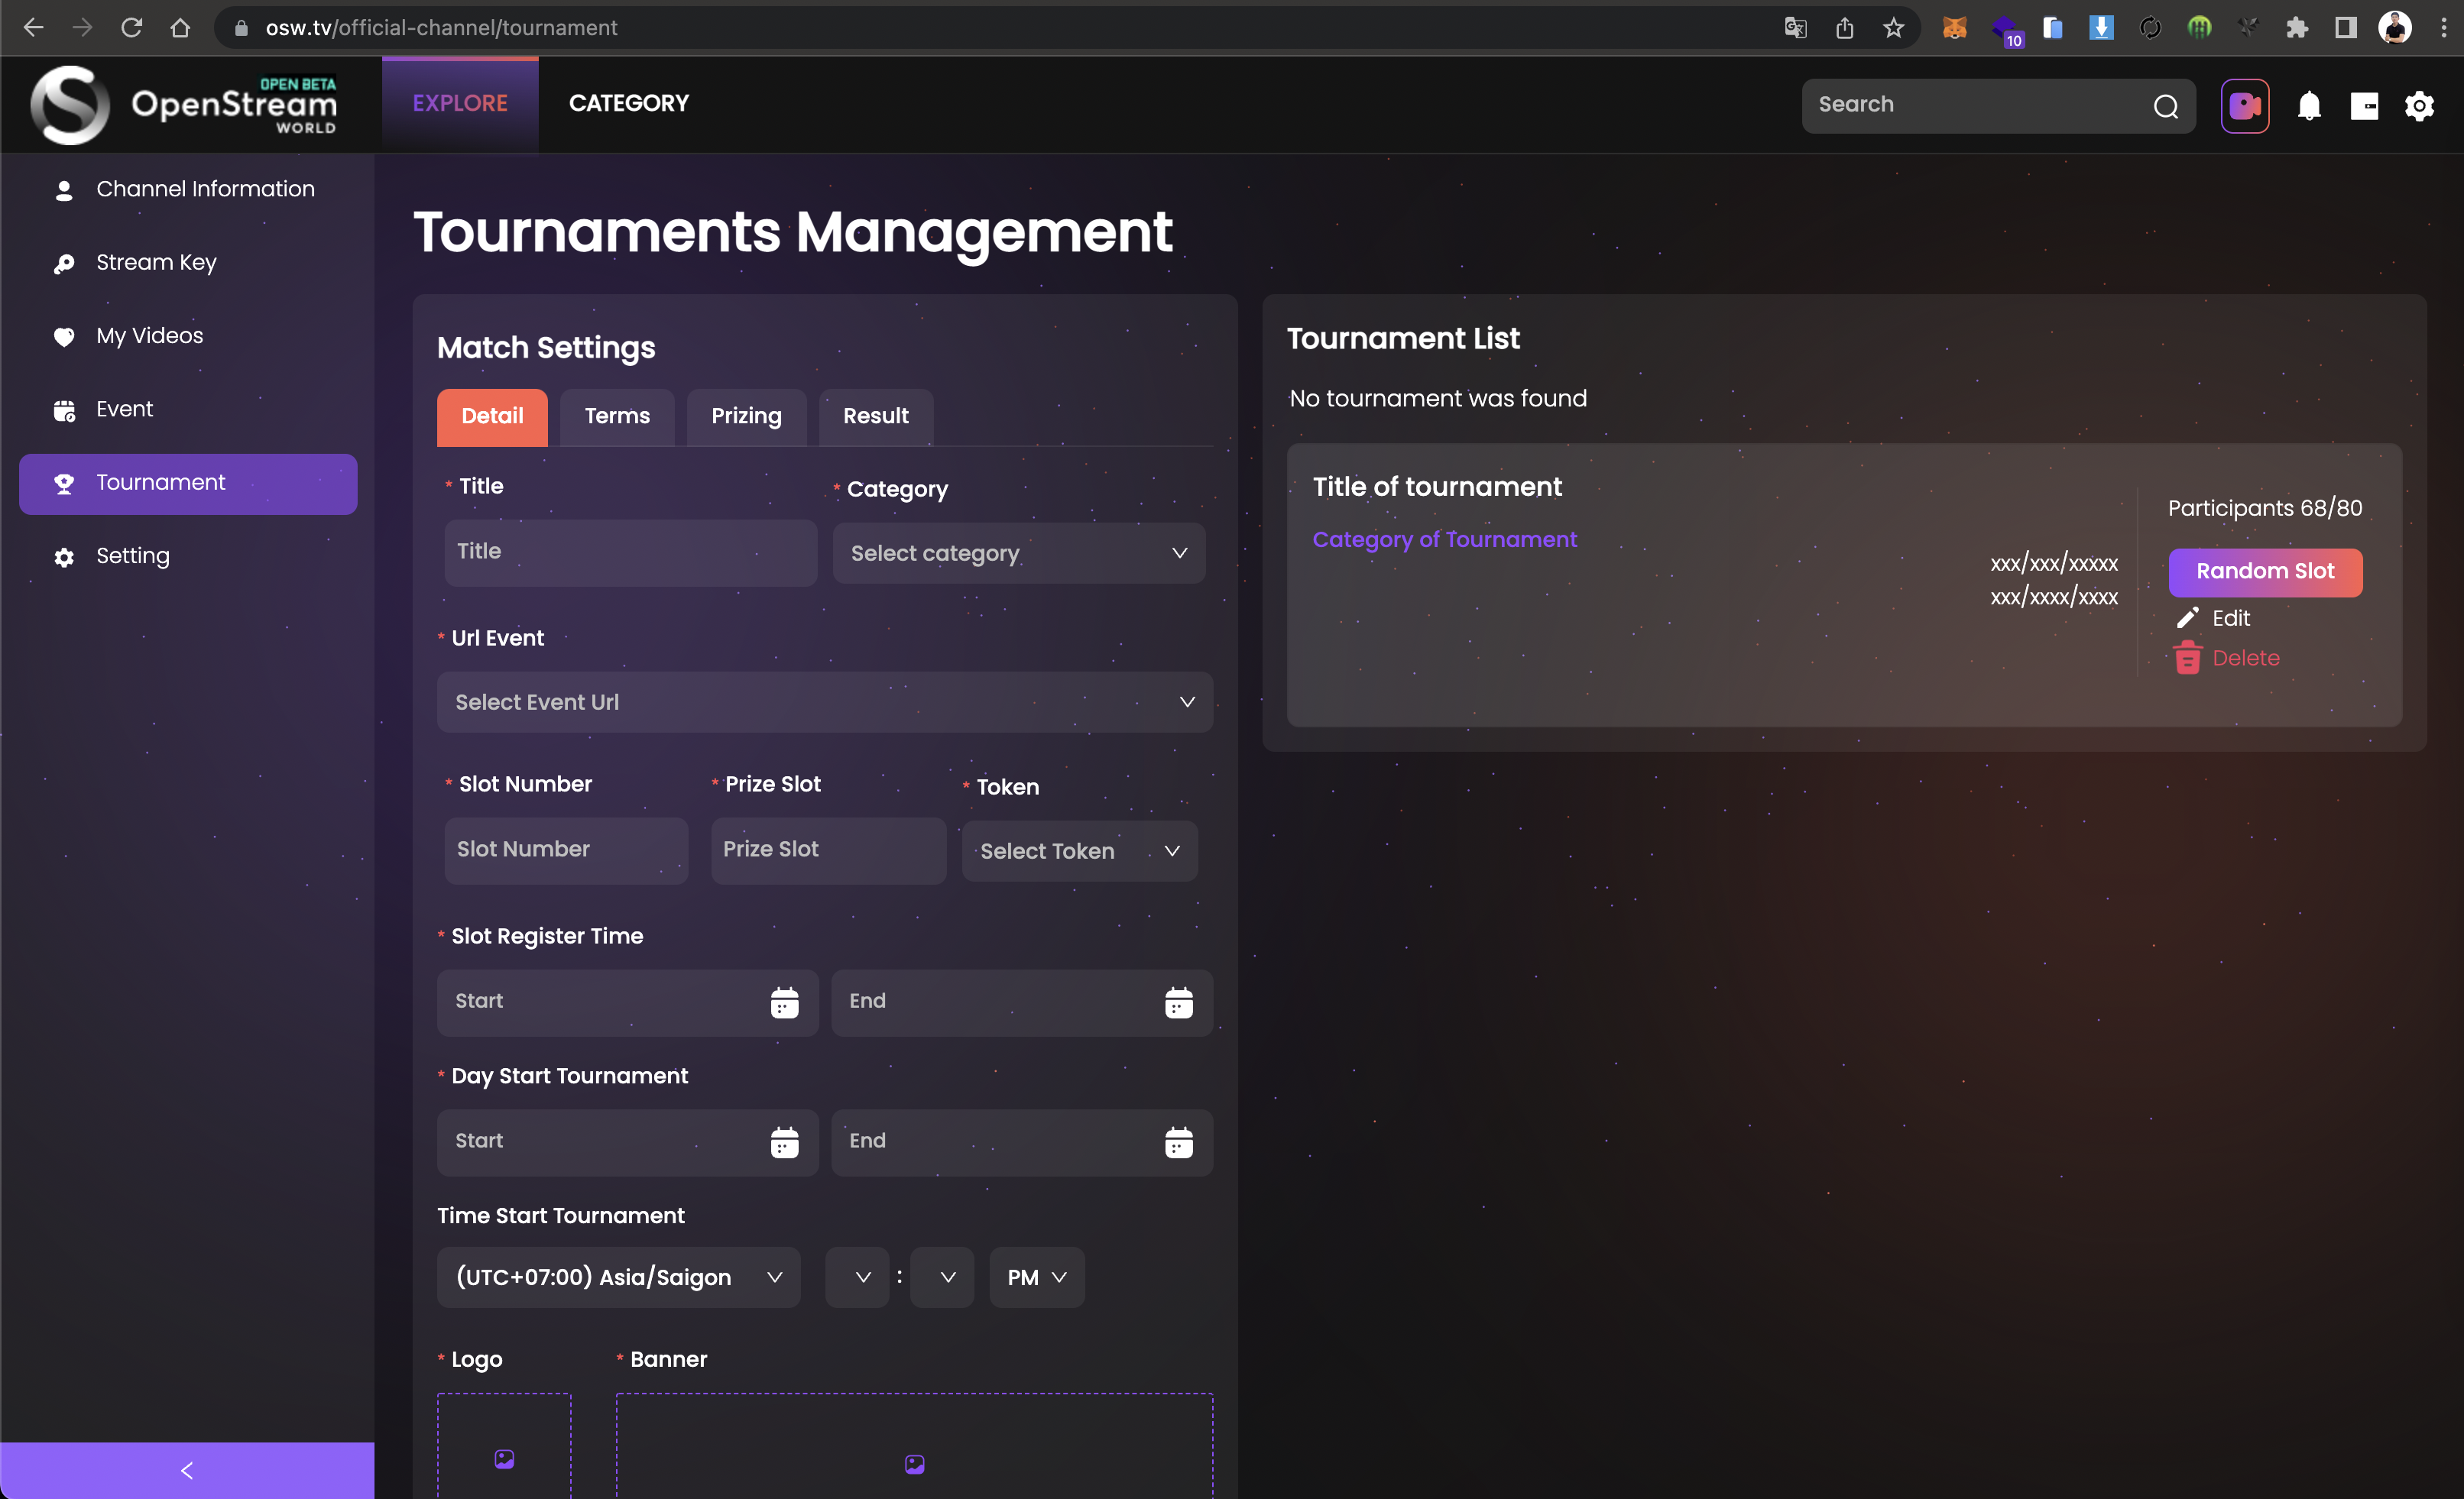
Task: Open Day Start Tournament Start calendar icon
Action: click(x=784, y=1142)
